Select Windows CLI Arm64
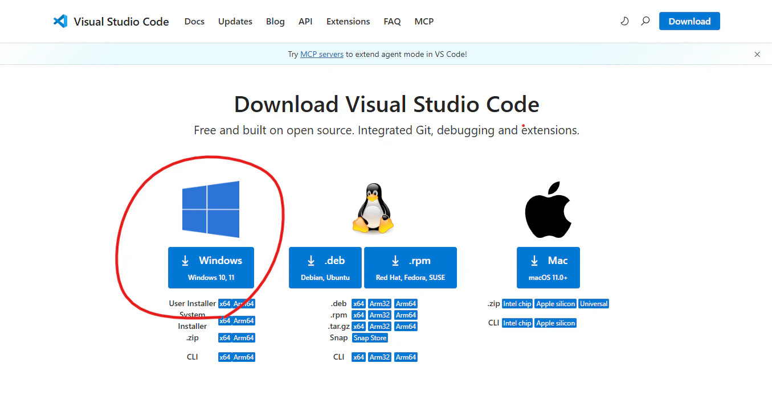This screenshot has height=400, width=772. 244,357
